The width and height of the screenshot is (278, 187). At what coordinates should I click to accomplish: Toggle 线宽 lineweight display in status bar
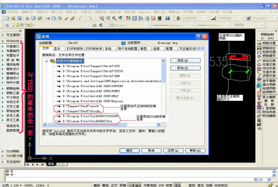pyautogui.click(x=169, y=185)
